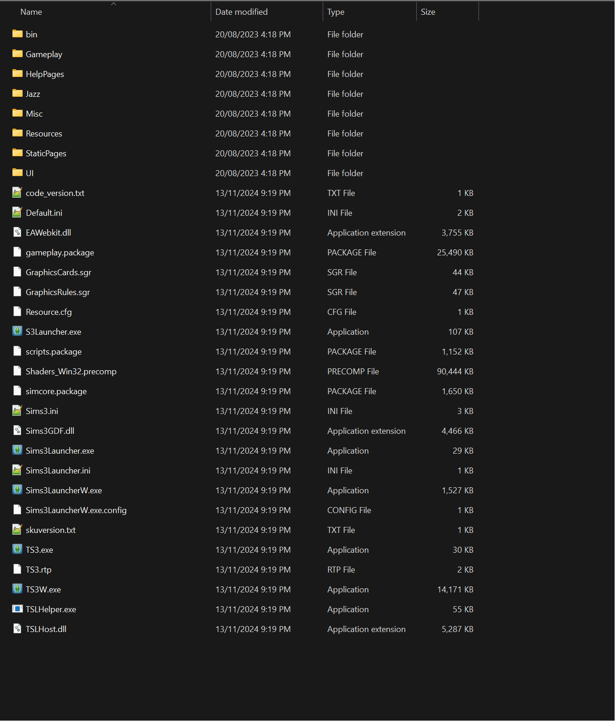Click the StaticPages folder icon

(18, 153)
